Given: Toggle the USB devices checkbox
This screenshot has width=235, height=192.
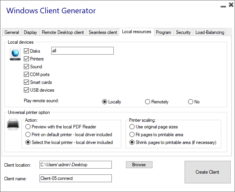Looking at the screenshot, I should pyautogui.click(x=27, y=90).
